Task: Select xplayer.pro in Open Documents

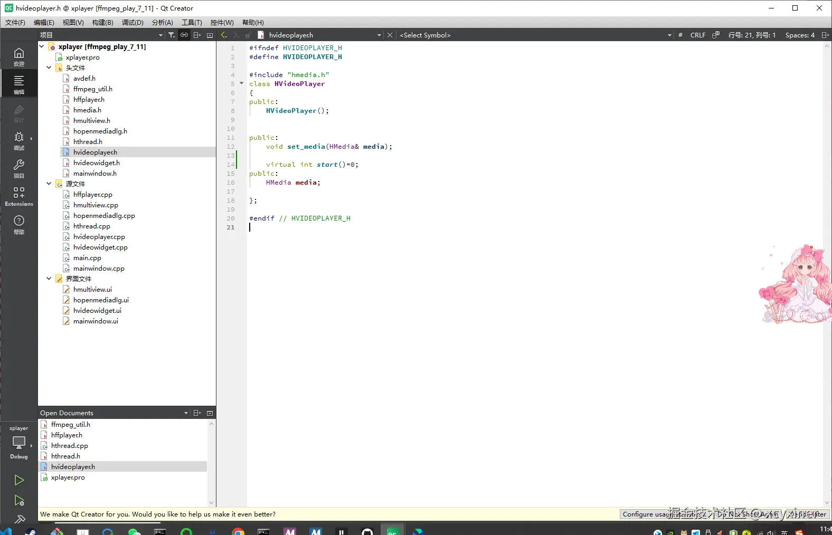Action: pos(68,477)
